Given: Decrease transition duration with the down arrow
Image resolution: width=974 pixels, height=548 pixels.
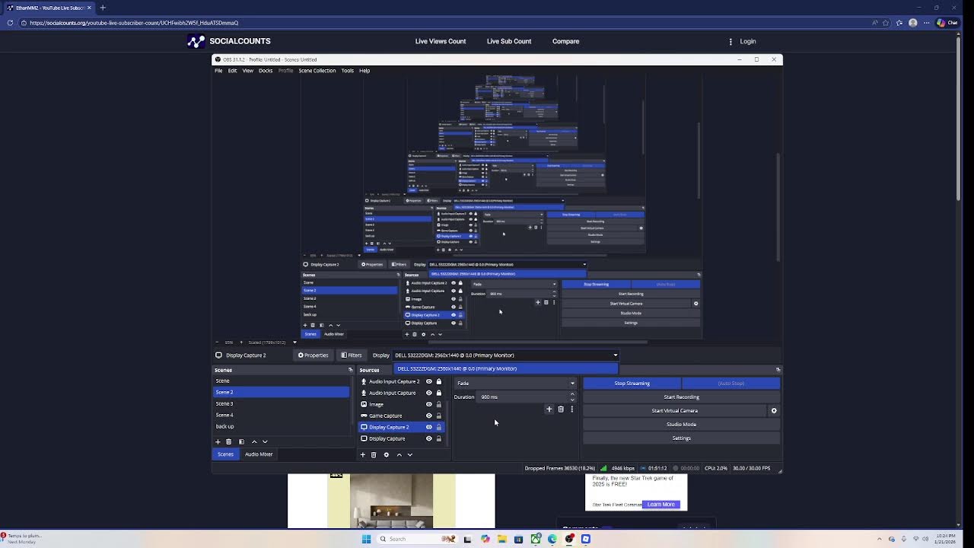Looking at the screenshot, I should point(572,400).
